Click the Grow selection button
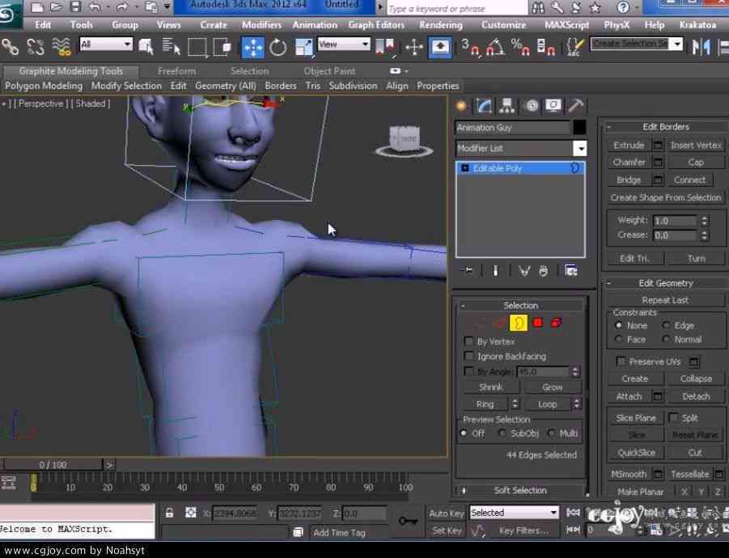 pos(552,387)
